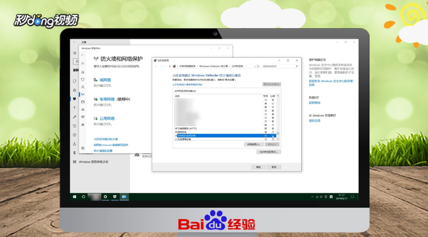Toggle 公用 checkbox for 万维网服务 (HTTP) row
The image size is (428, 237).
click(x=273, y=128)
